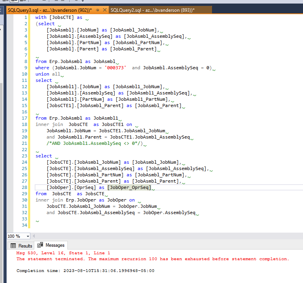This screenshot has height=283, width=303.
Task: Click '[JobAsmbl1].[JobNum]' on line 12
Action: click(74, 87)
